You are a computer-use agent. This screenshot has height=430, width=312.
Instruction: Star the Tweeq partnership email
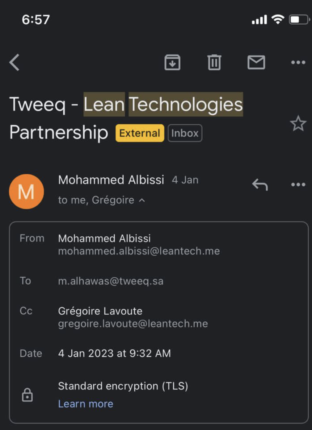click(298, 124)
